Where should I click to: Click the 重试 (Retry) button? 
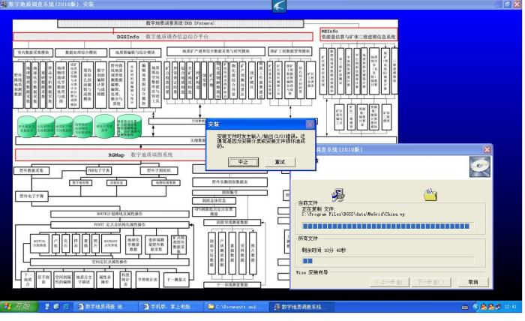(280, 162)
